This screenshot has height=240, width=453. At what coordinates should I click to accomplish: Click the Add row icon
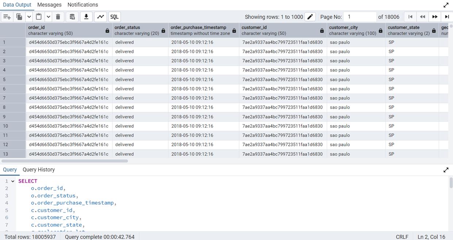(7, 17)
